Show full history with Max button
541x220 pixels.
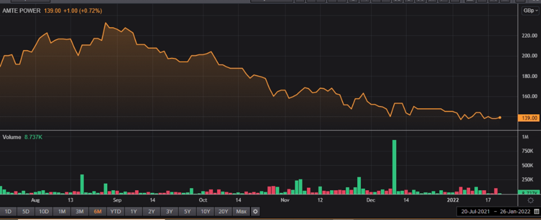241,211
